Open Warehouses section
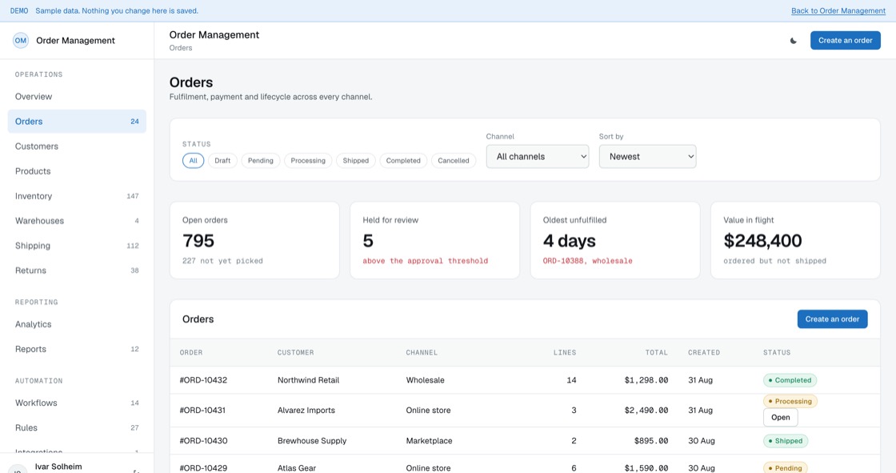The width and height of the screenshot is (896, 473). [77, 221]
